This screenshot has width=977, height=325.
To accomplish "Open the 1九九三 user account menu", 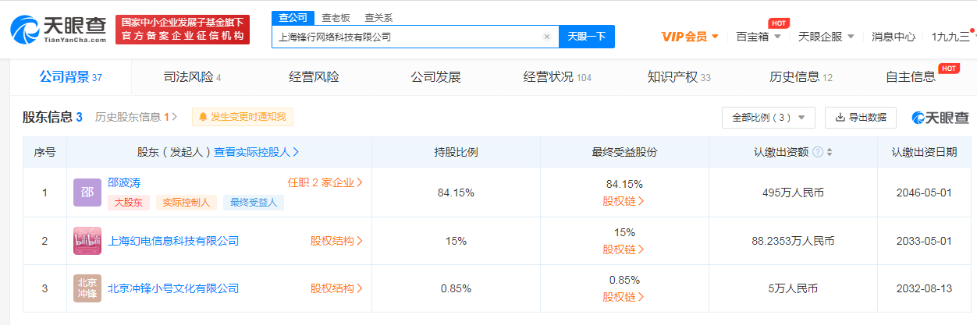I will coord(954,37).
